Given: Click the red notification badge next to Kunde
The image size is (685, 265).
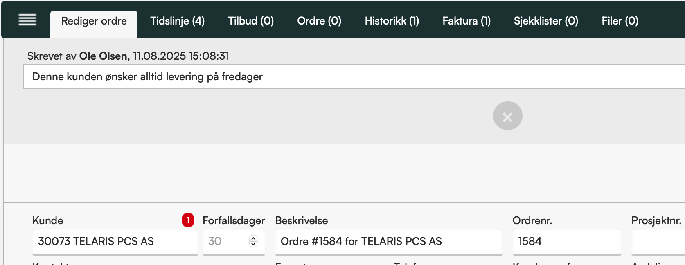Looking at the screenshot, I should click(x=188, y=220).
